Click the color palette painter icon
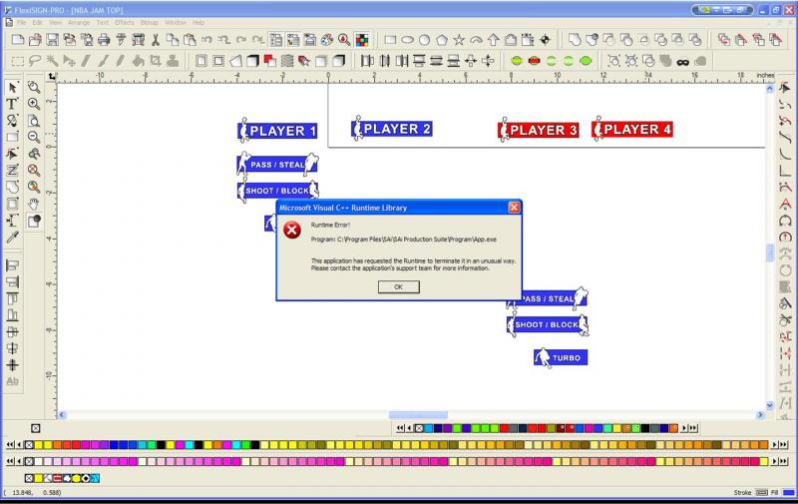The width and height of the screenshot is (798, 504). click(327, 40)
